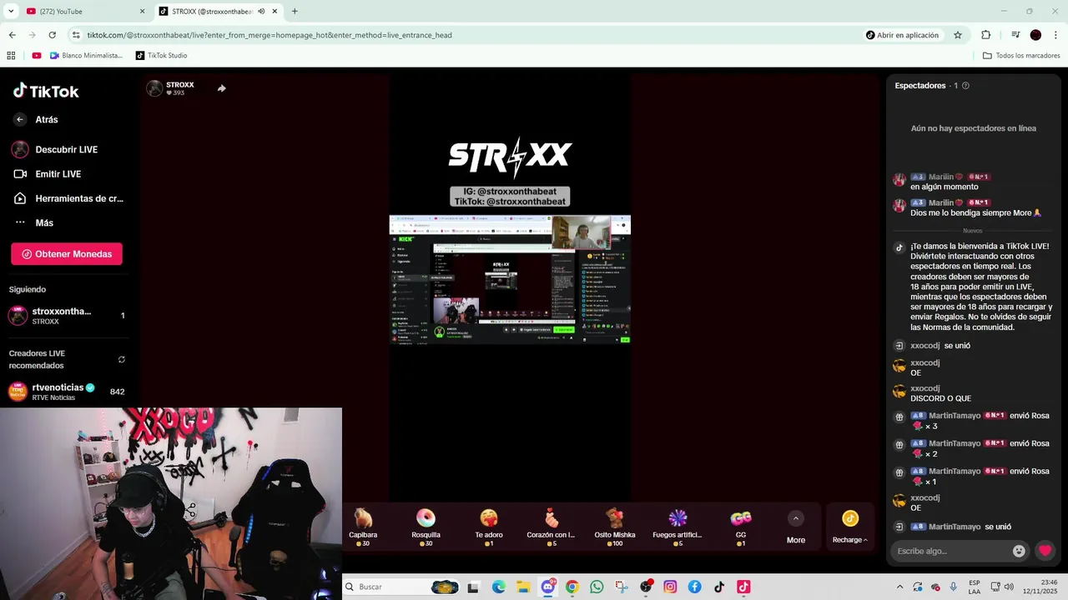Click the address bar URL

pos(270,35)
